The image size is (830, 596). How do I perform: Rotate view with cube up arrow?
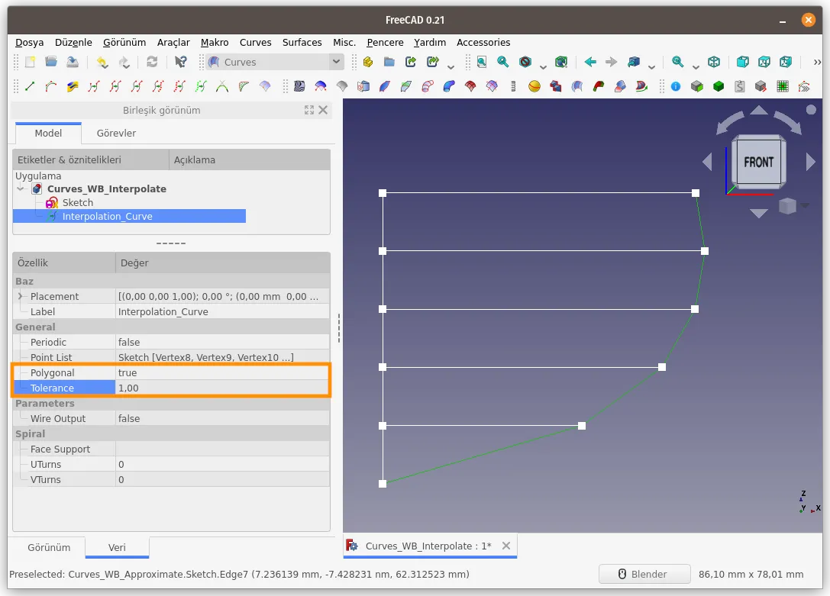click(759, 110)
